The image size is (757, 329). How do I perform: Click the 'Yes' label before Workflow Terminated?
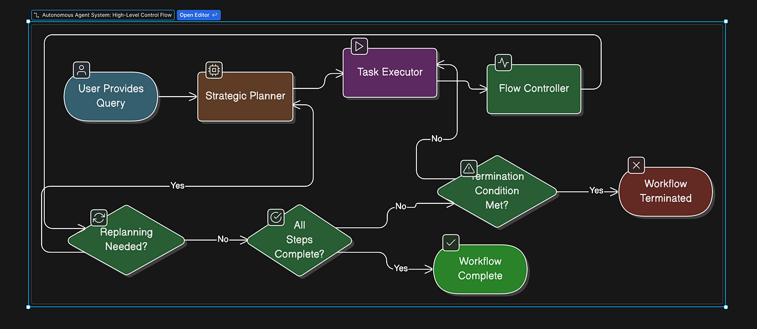[596, 191]
